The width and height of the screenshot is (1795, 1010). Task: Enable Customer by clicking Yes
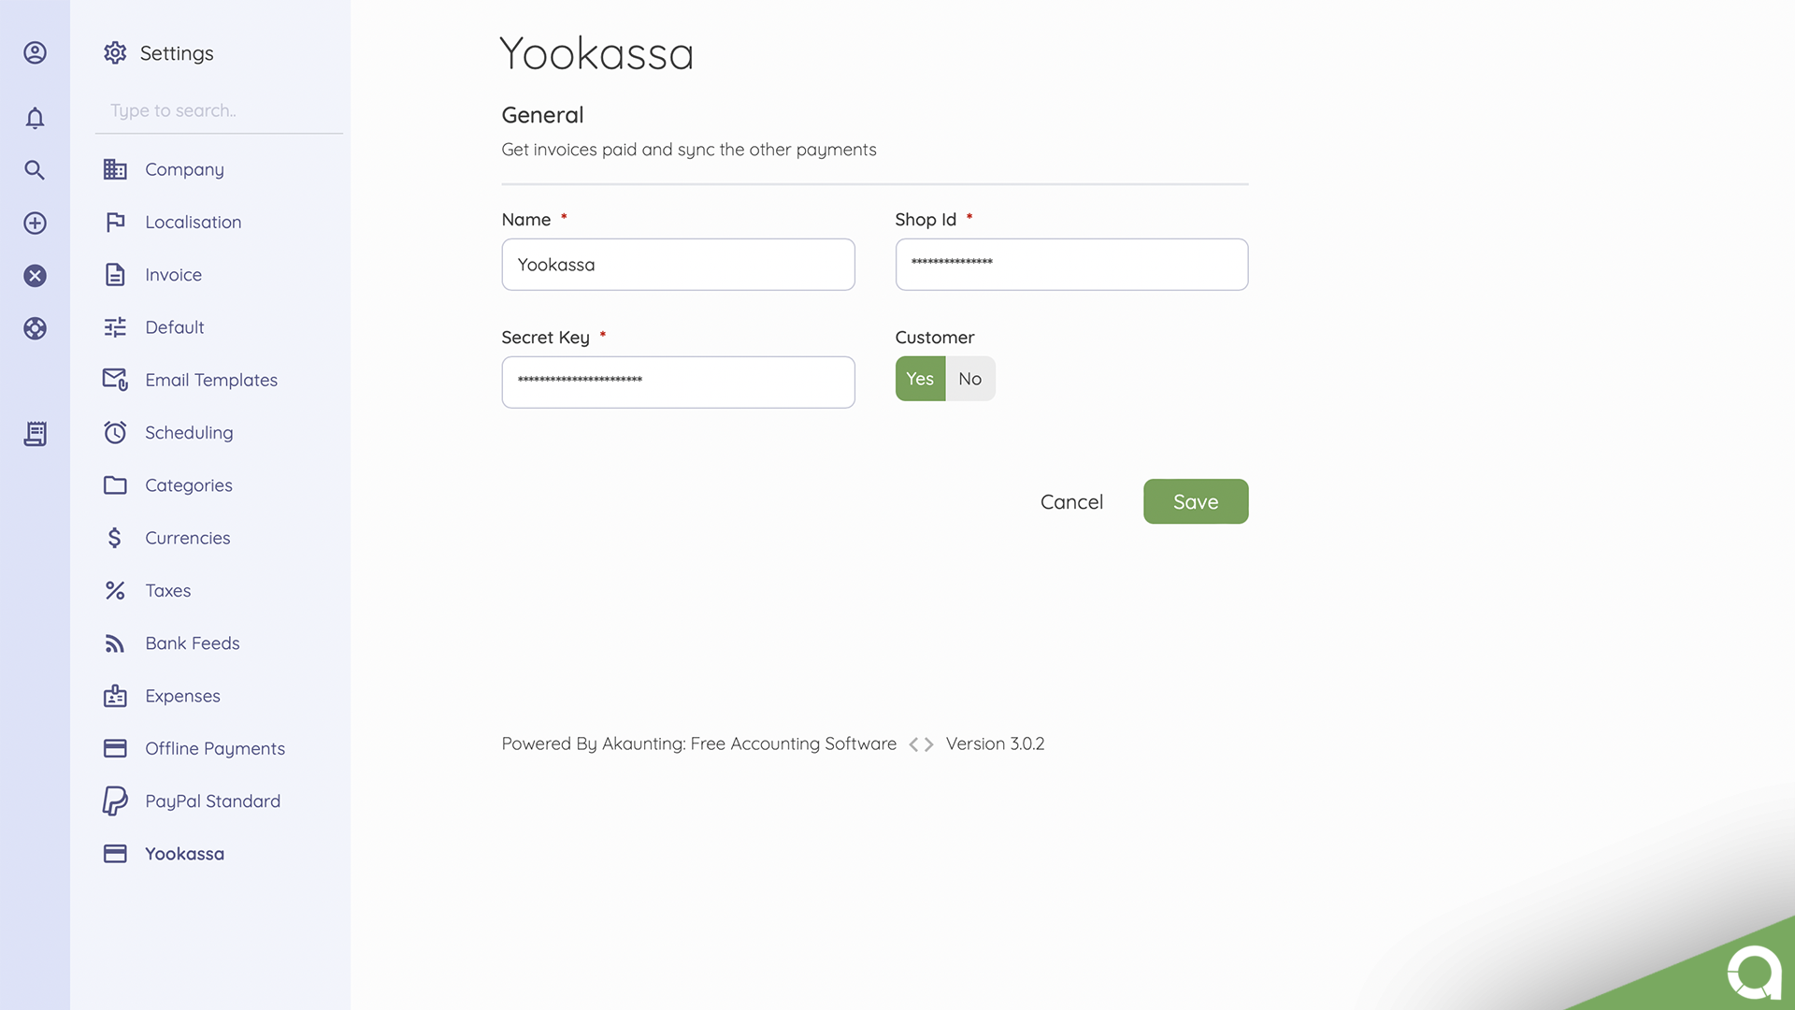pyautogui.click(x=920, y=379)
